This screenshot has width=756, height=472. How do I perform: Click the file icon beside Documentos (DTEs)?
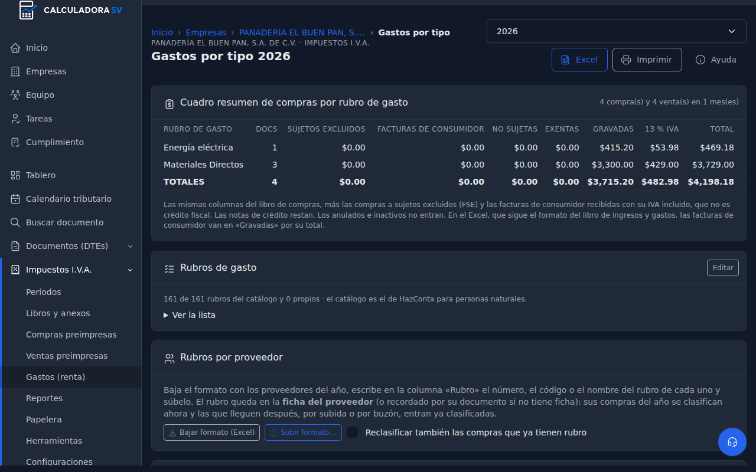[x=15, y=246]
